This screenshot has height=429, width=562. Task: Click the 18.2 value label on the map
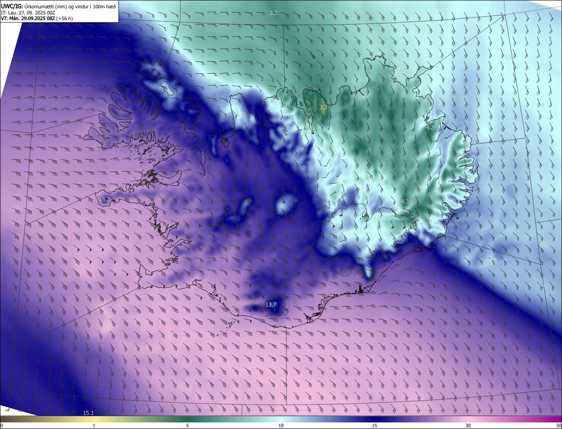coord(104,199)
